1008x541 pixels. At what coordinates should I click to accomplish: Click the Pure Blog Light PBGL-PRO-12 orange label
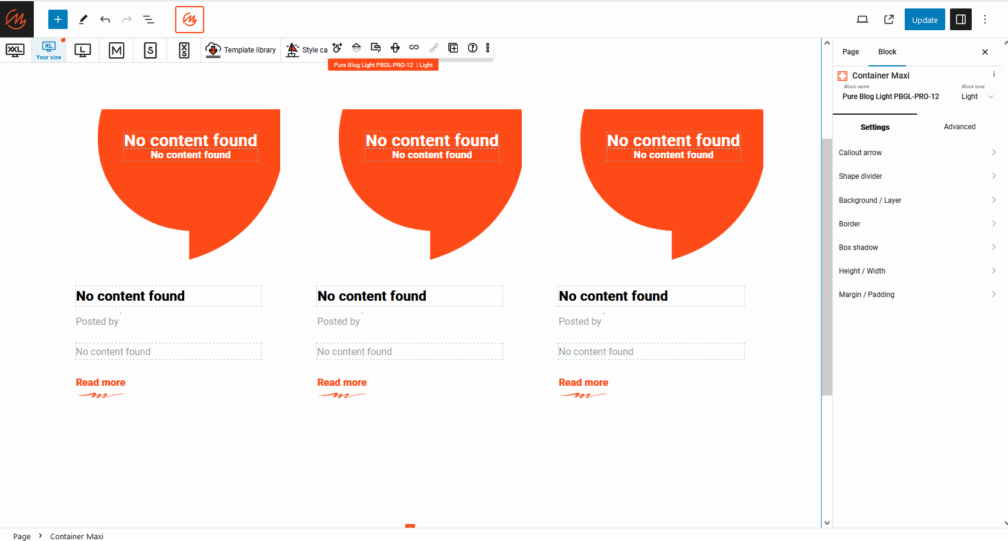point(383,65)
